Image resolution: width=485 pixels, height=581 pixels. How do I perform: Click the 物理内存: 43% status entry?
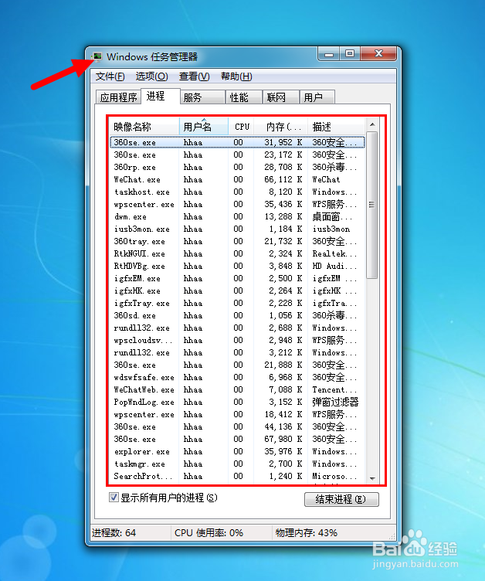coord(306,533)
